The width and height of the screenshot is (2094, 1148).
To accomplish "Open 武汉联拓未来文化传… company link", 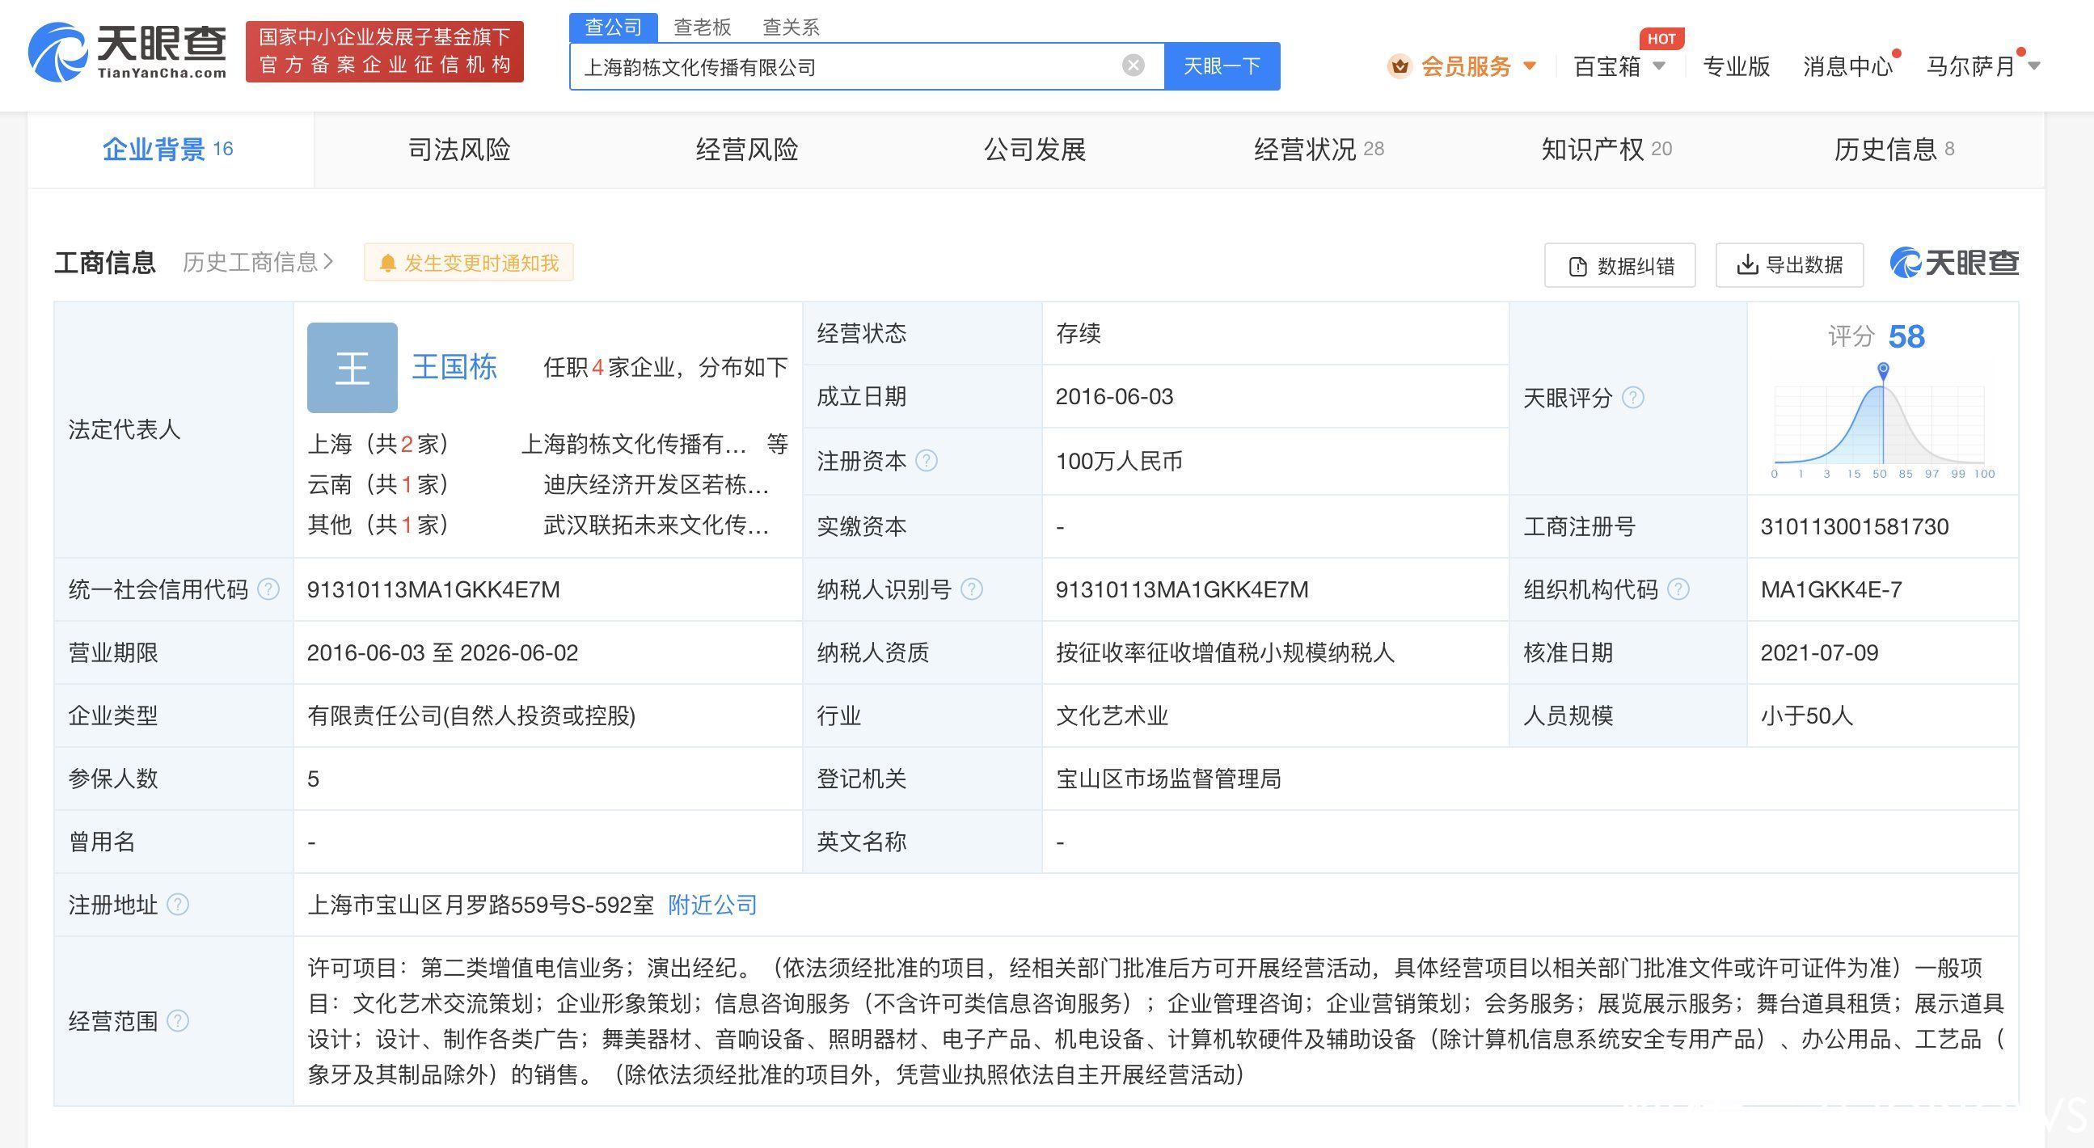I will (656, 525).
